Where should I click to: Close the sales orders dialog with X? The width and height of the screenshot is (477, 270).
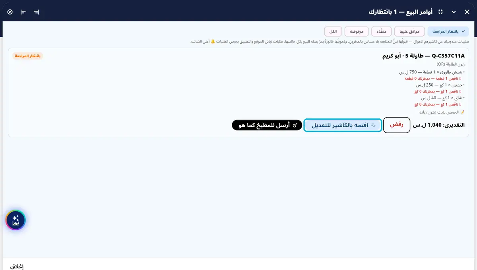tap(467, 12)
